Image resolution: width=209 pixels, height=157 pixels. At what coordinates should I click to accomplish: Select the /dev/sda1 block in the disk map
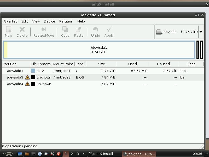[99, 50]
